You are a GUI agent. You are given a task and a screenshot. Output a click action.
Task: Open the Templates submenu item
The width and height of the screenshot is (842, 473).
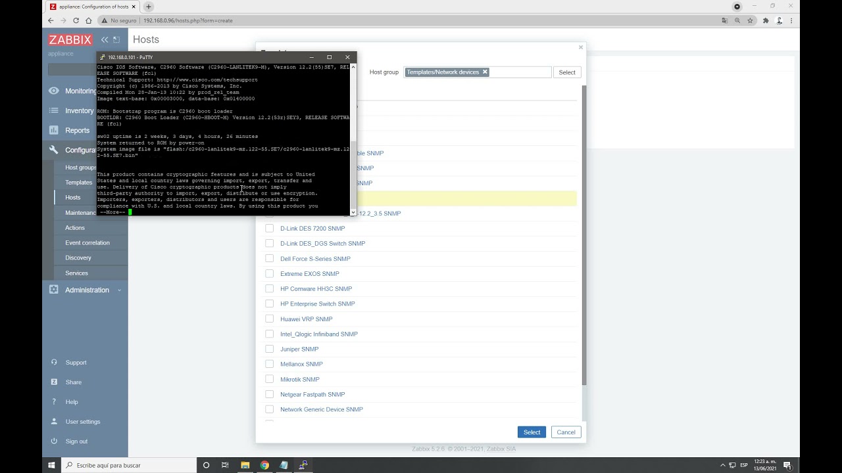click(78, 182)
